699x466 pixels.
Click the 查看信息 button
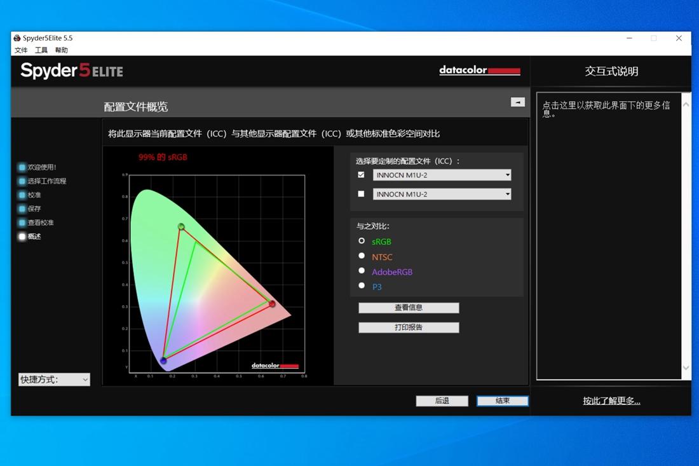pyautogui.click(x=409, y=308)
